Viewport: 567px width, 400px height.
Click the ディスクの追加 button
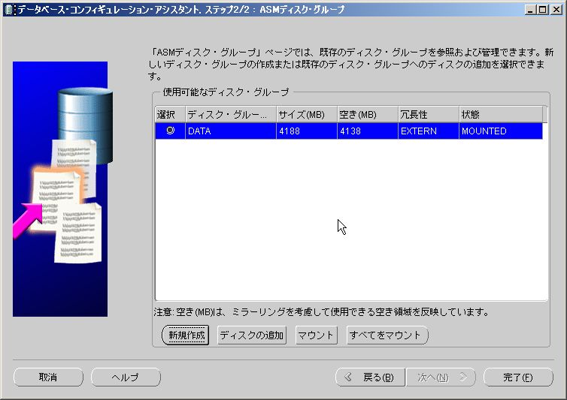click(252, 335)
